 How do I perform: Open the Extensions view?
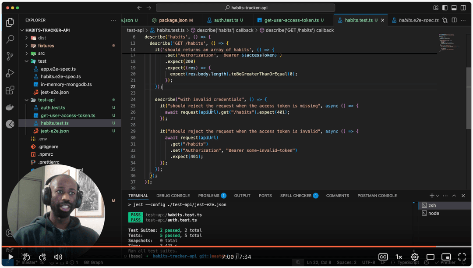[10, 90]
